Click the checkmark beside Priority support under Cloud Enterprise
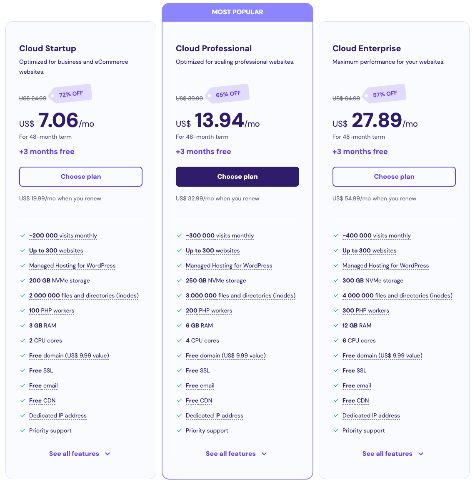475x485 pixels. [x=336, y=430]
